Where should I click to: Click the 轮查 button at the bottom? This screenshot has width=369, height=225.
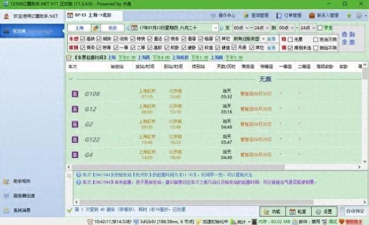(x=299, y=212)
